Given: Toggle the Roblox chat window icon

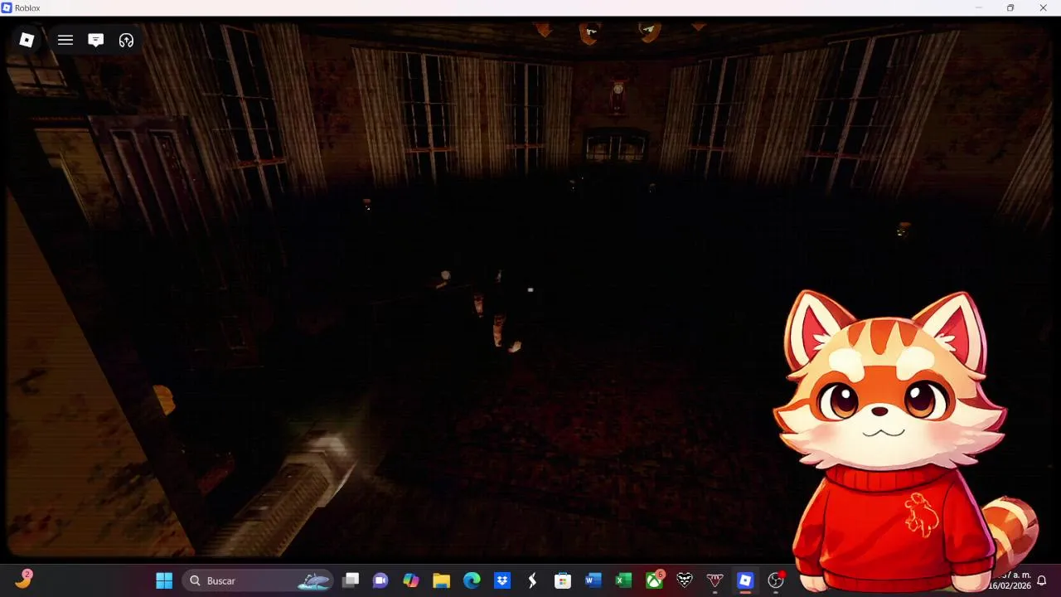Looking at the screenshot, I should [96, 40].
